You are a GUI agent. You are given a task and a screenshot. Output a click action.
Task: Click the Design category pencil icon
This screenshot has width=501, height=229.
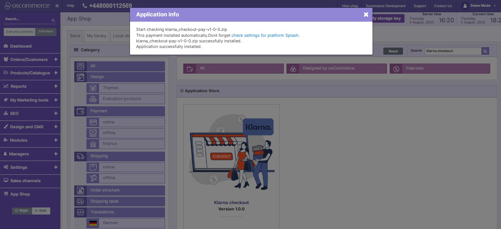click(x=80, y=77)
